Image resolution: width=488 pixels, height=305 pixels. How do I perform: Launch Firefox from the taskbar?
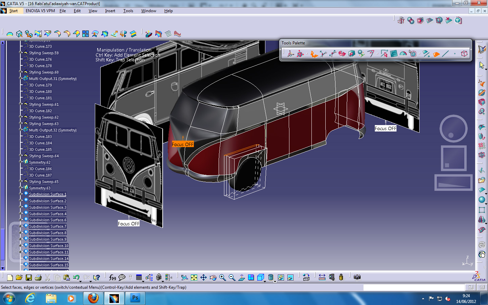click(93, 298)
